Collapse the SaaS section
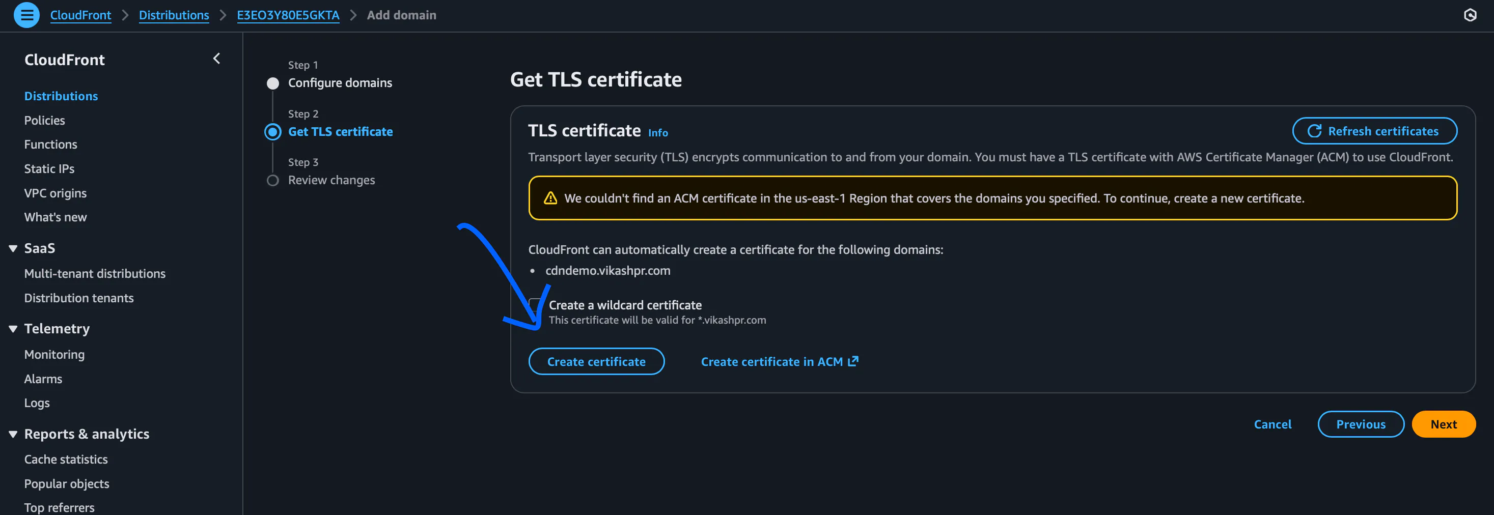The width and height of the screenshot is (1494, 515). 13,248
